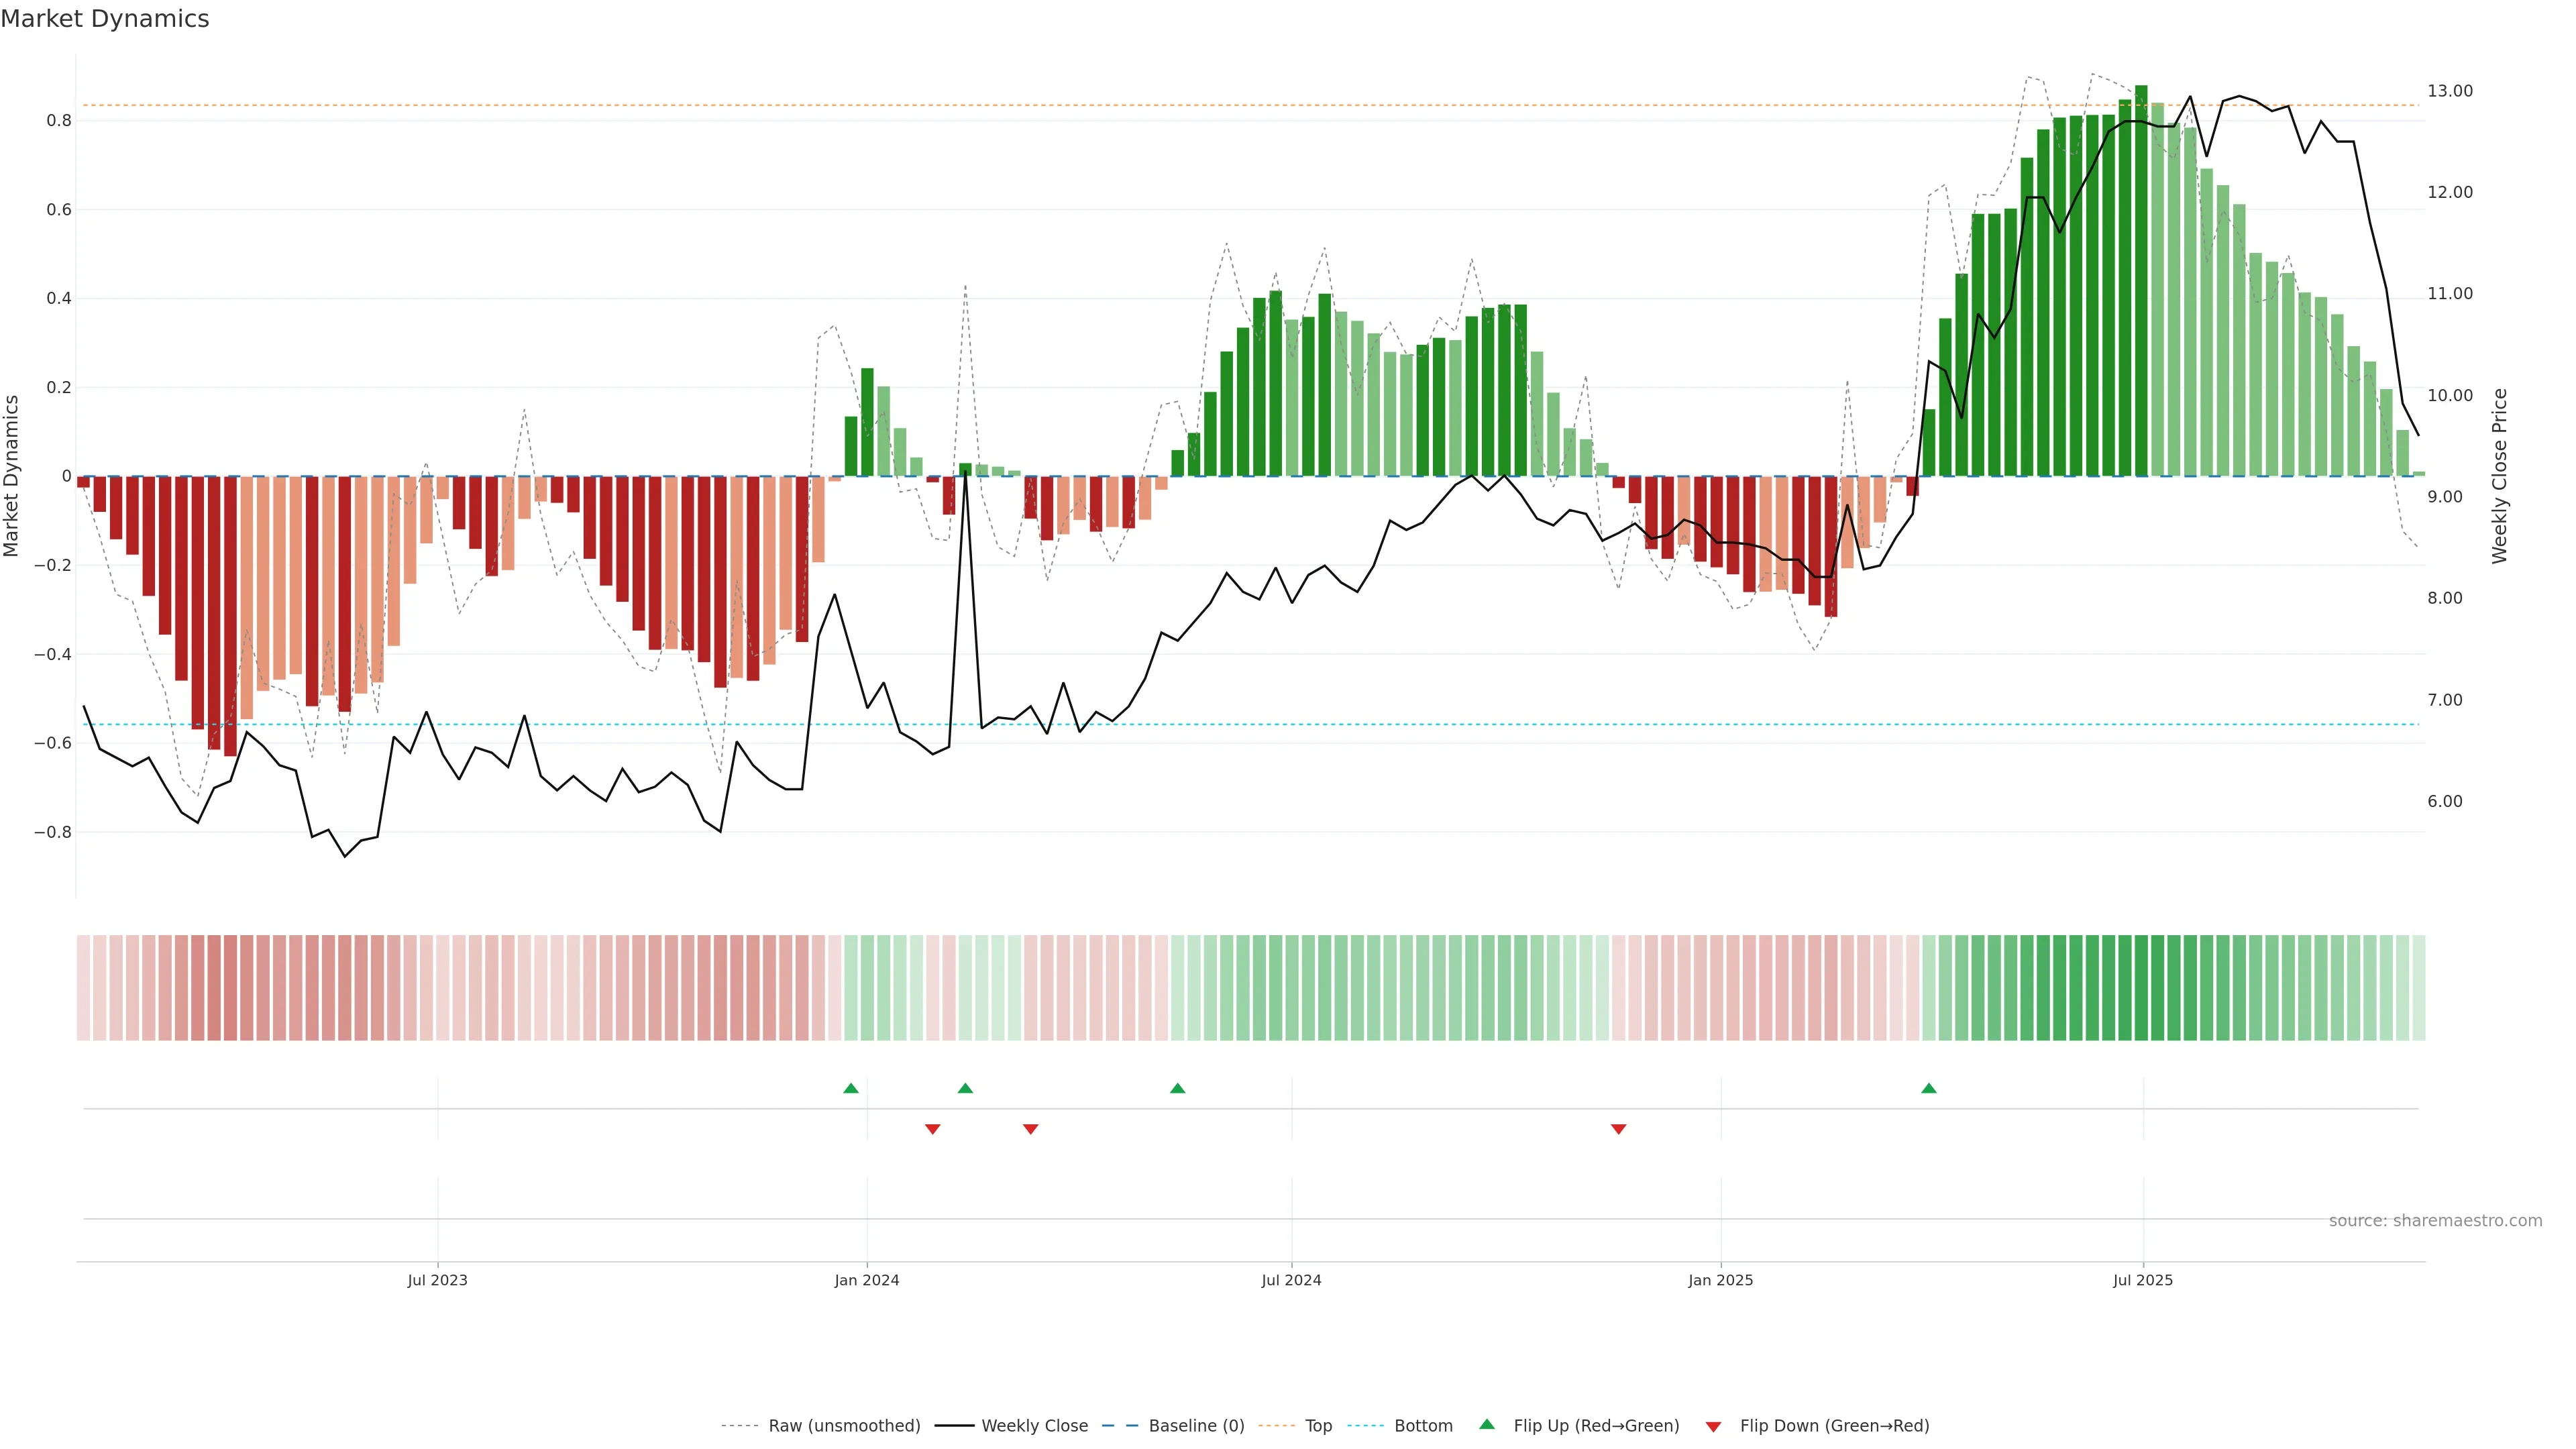Click the Market Dynamics chart title

pos(105,19)
